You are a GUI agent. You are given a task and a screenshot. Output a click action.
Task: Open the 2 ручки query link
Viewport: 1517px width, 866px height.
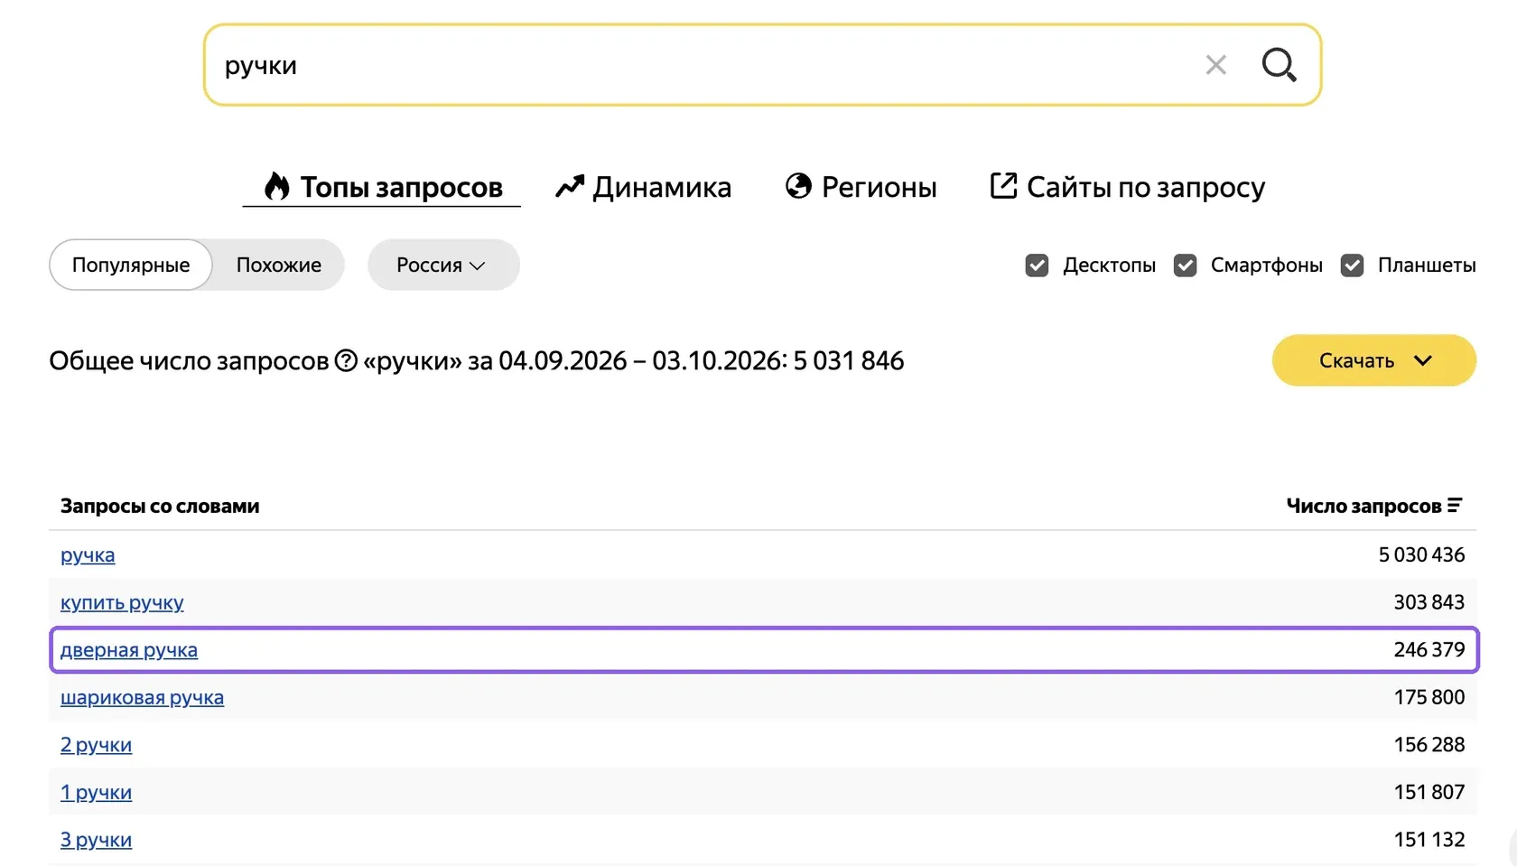click(x=96, y=745)
